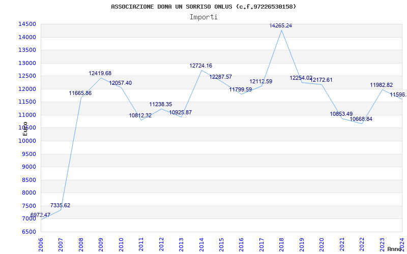Click the Importi subtitle
Viewport: 407px width, 254px height.
pos(203,17)
